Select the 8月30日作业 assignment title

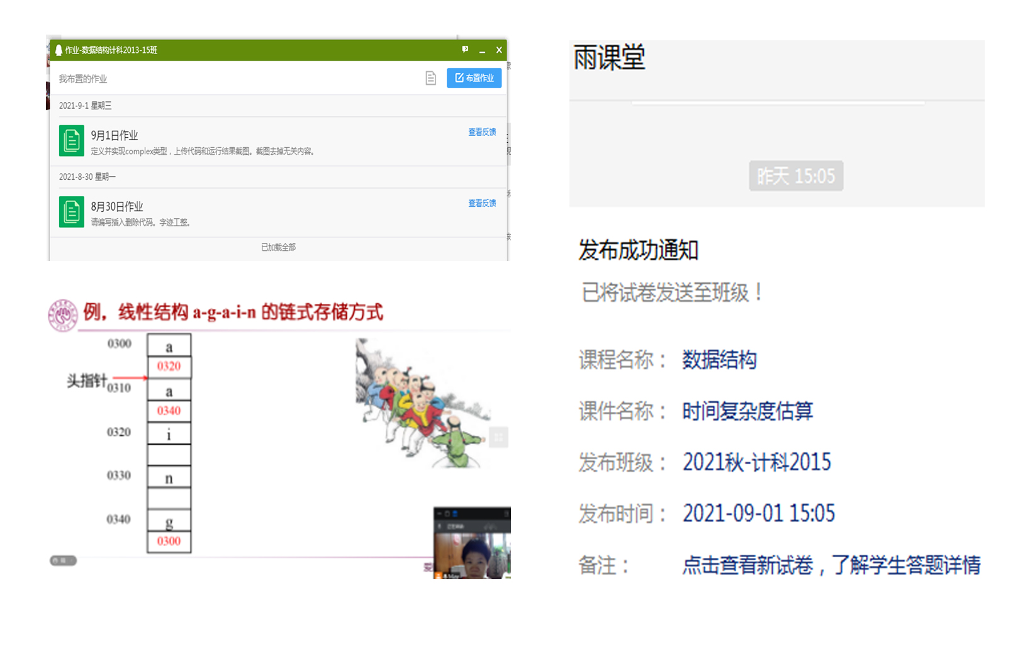point(117,206)
